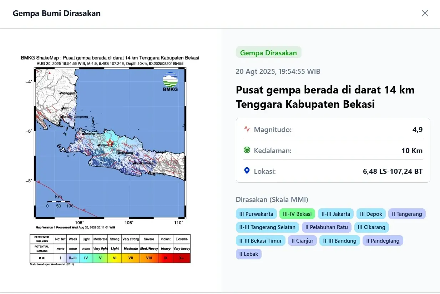Click the III Cikarang chip
The image size is (440, 294).
(x=371, y=227)
